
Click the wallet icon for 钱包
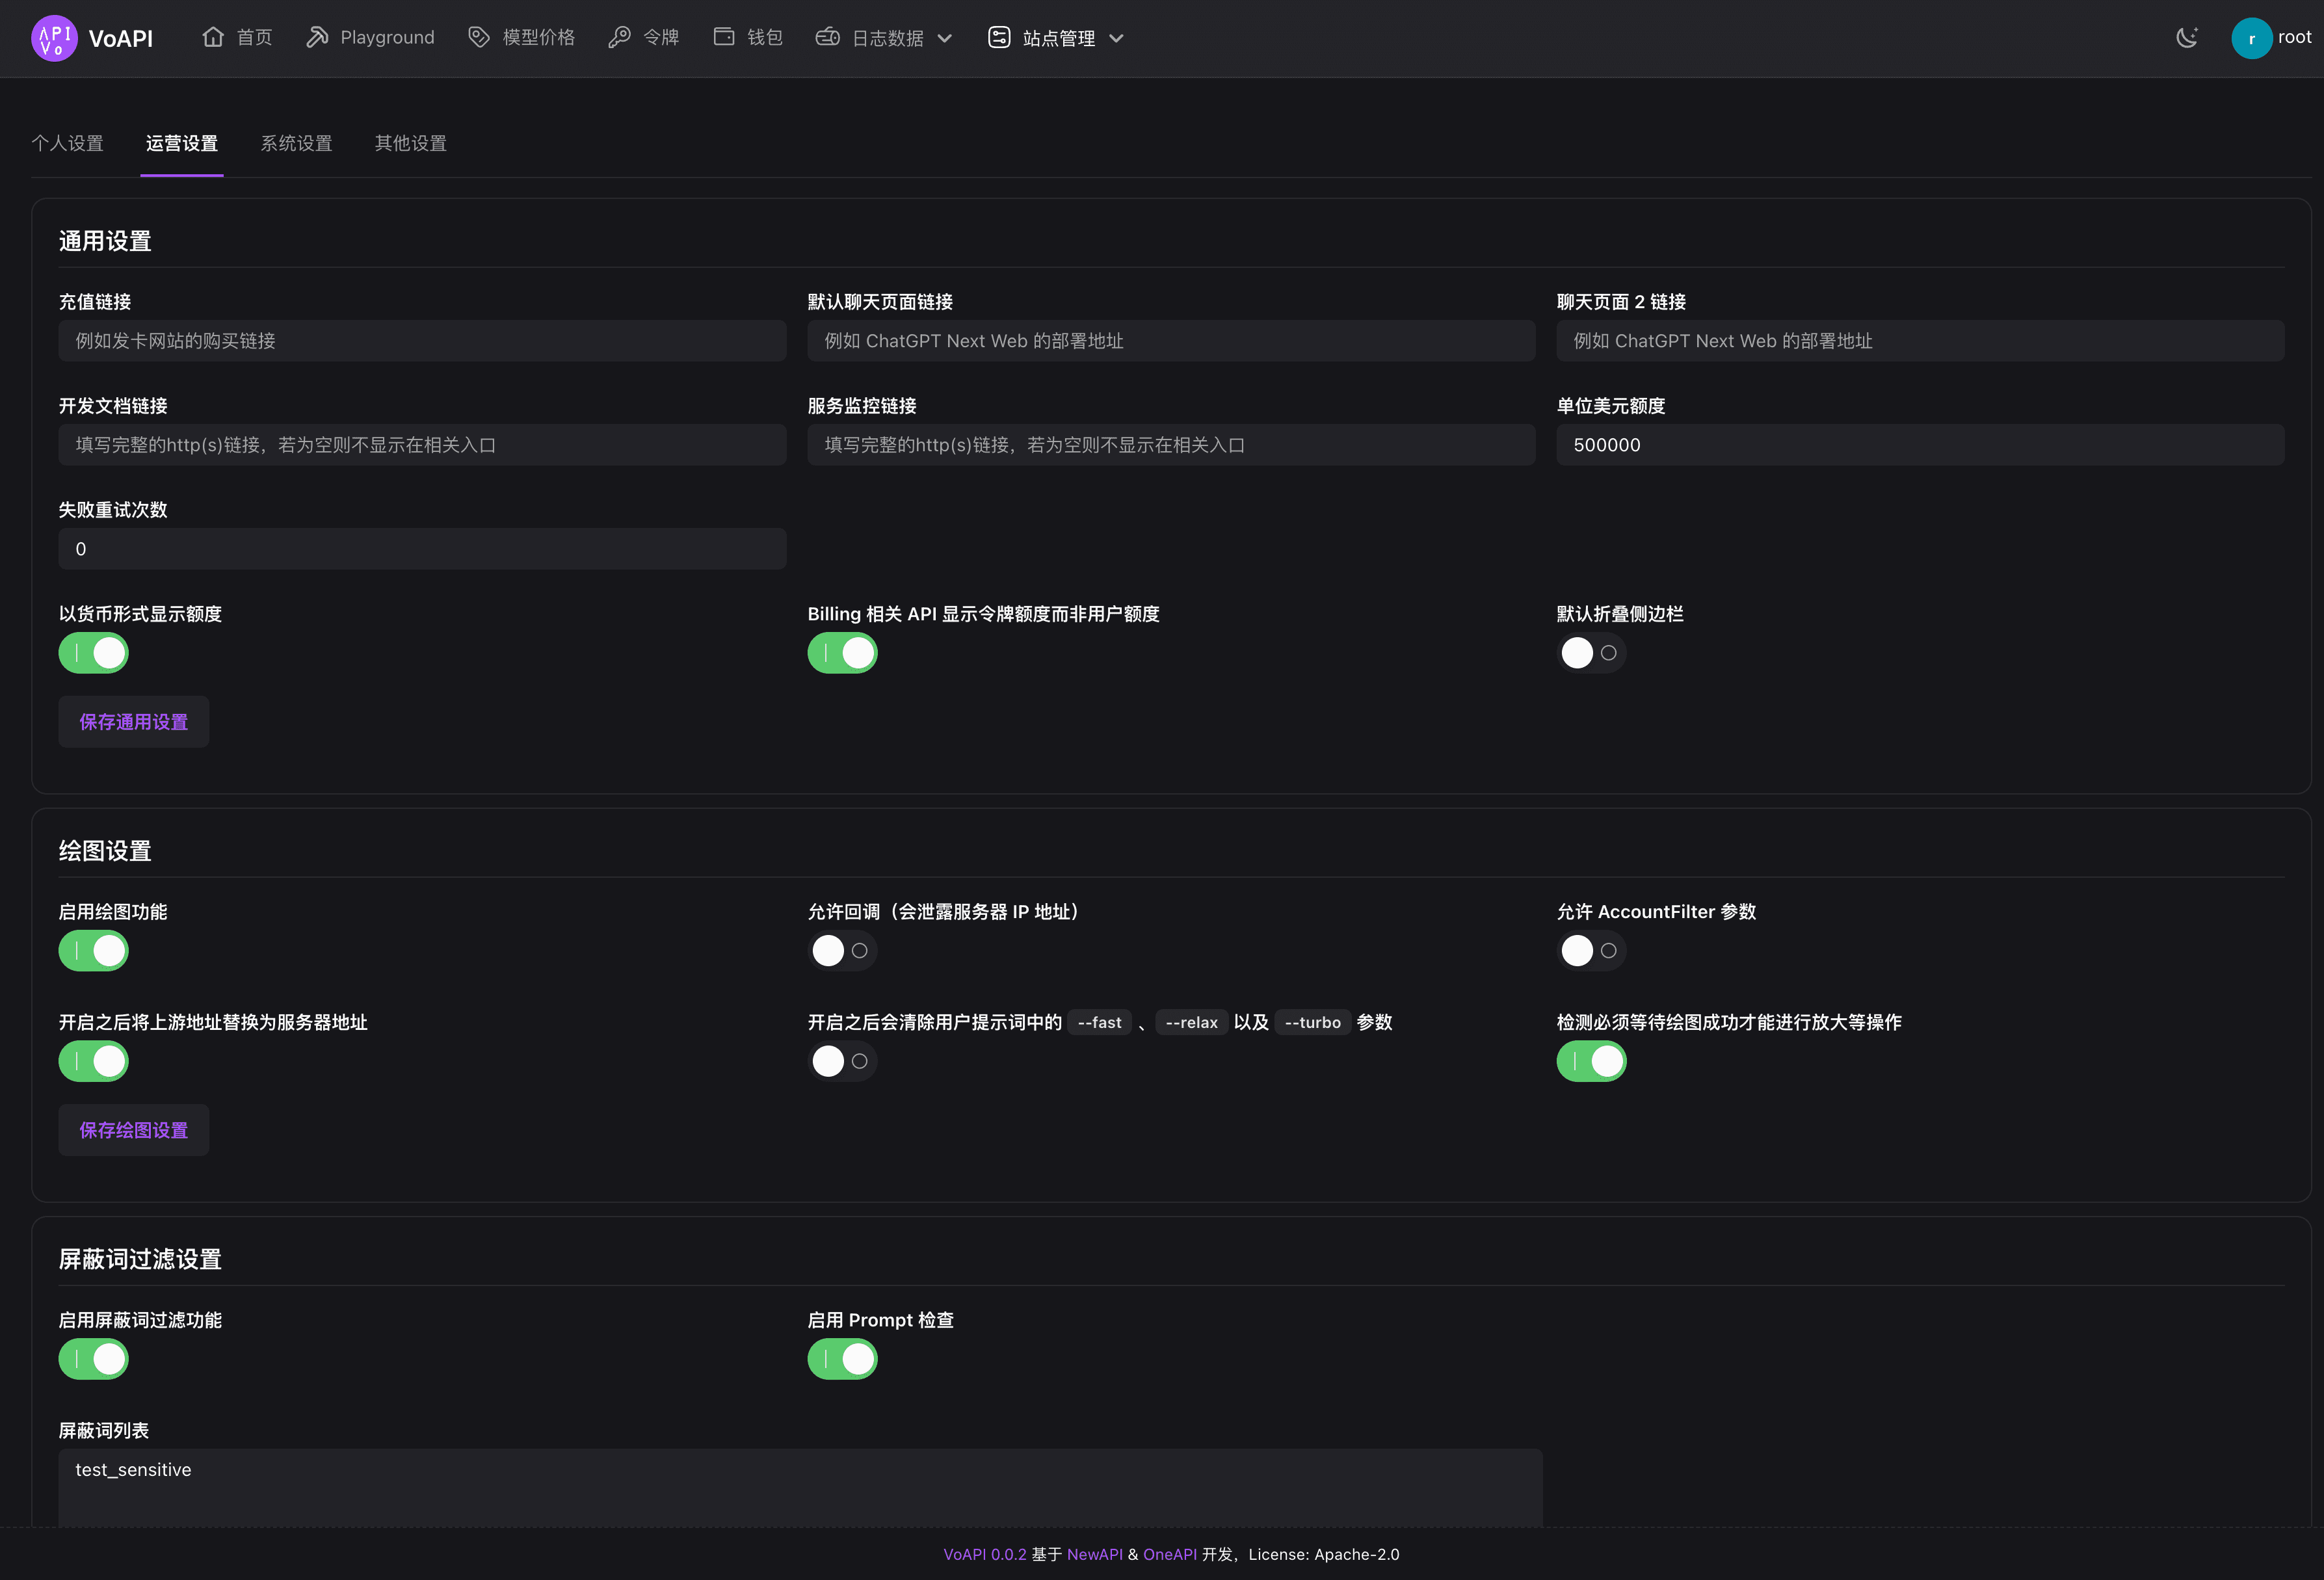click(x=724, y=37)
